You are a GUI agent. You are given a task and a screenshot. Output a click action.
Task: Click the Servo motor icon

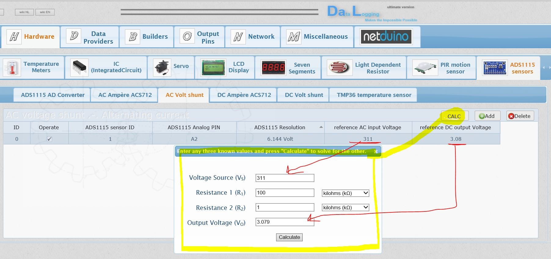[162, 67]
